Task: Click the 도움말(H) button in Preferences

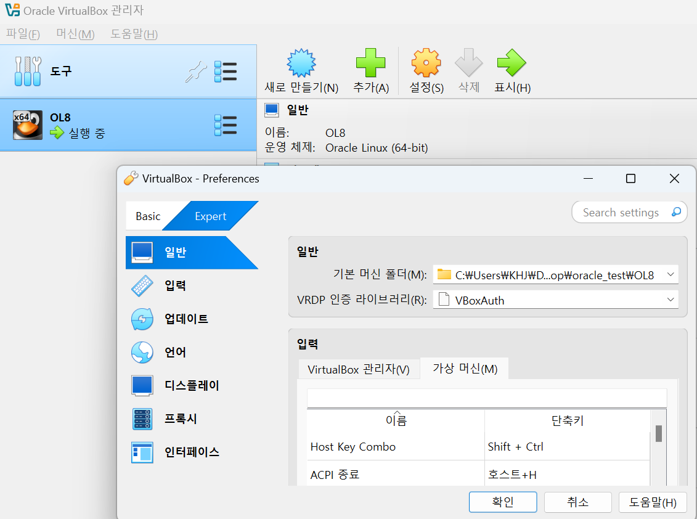Action: (652, 502)
